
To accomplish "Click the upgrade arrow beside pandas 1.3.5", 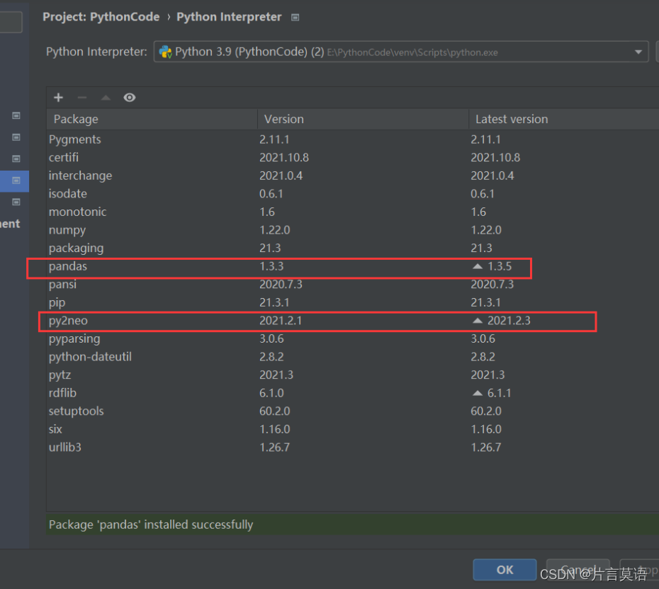I will pos(478,266).
